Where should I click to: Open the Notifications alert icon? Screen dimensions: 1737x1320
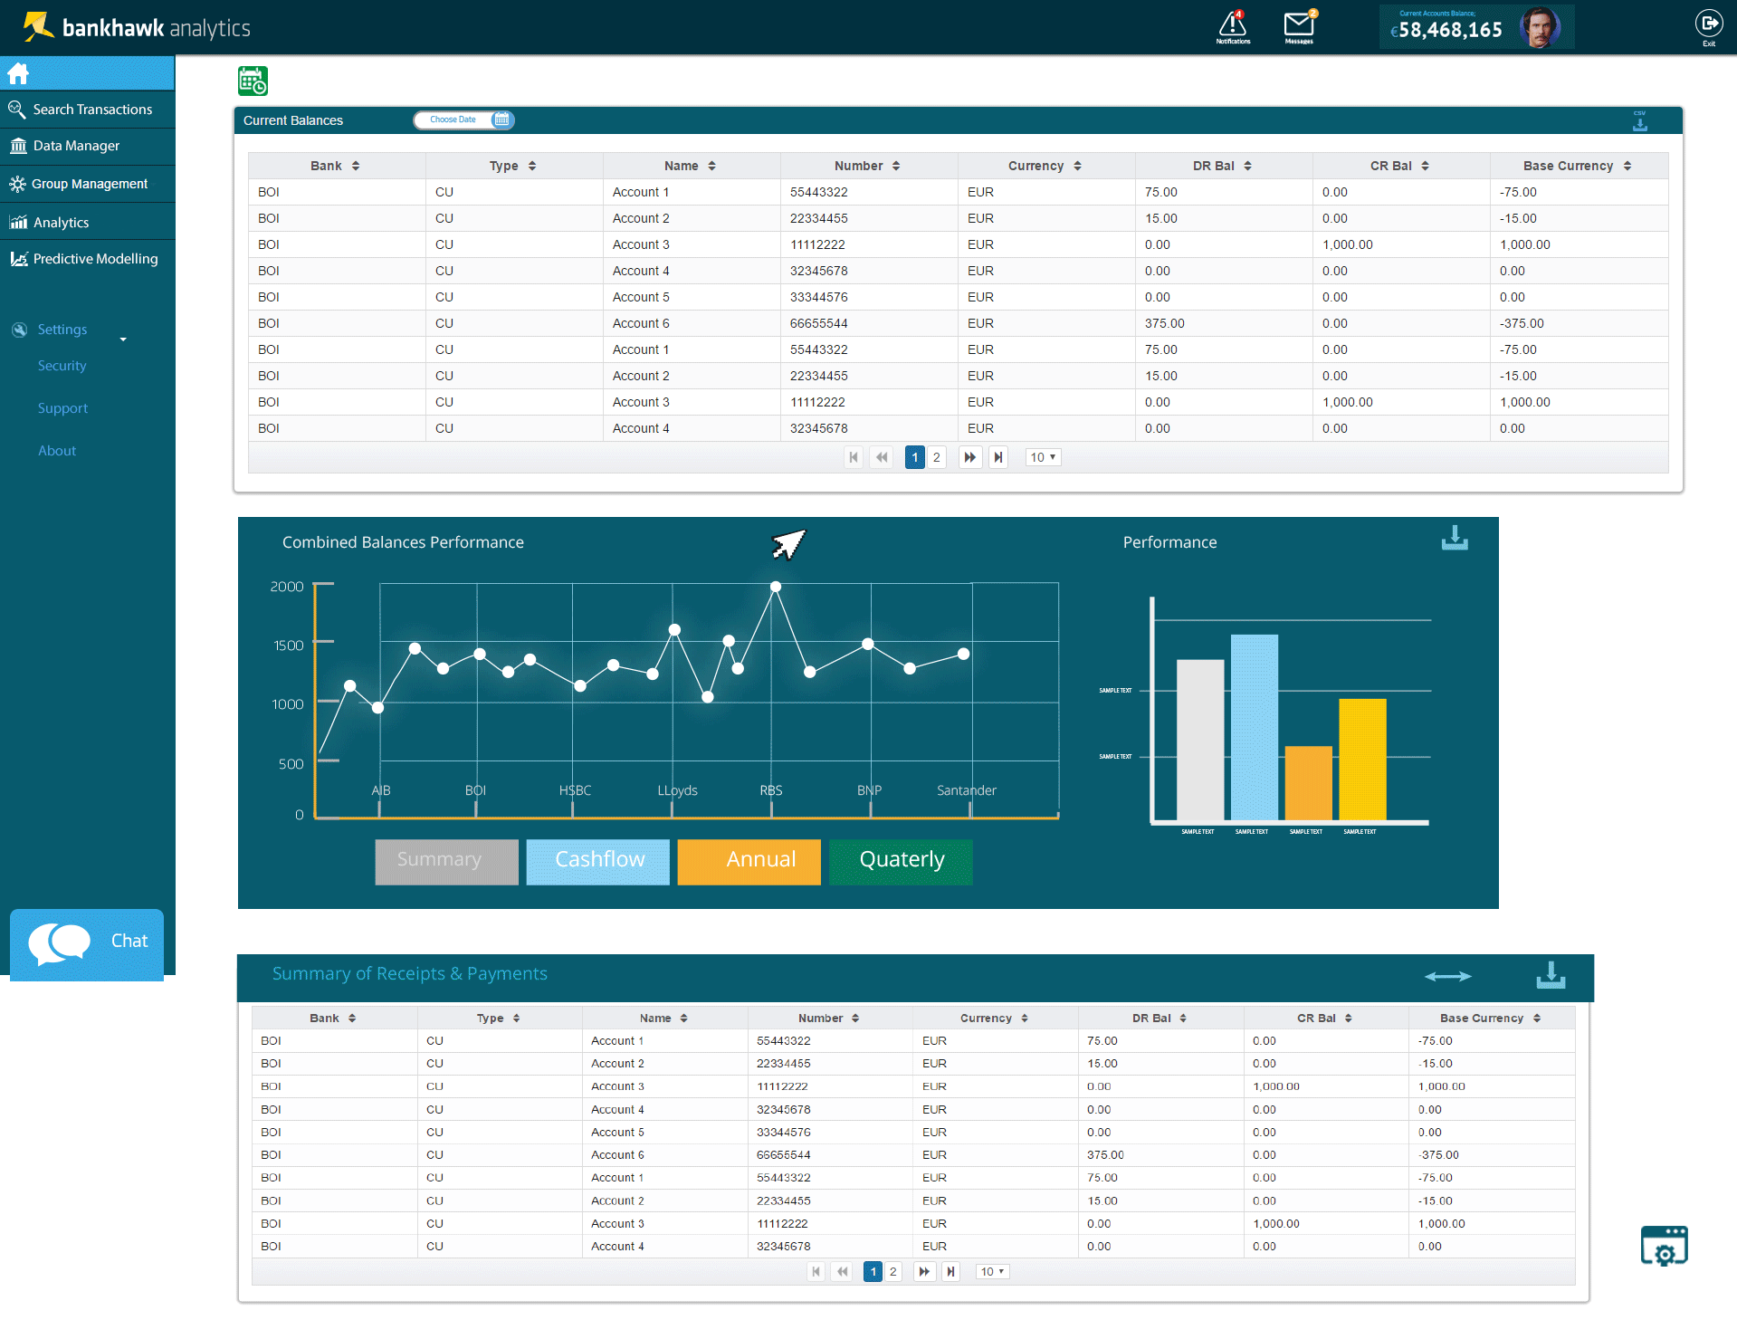pyautogui.click(x=1233, y=25)
